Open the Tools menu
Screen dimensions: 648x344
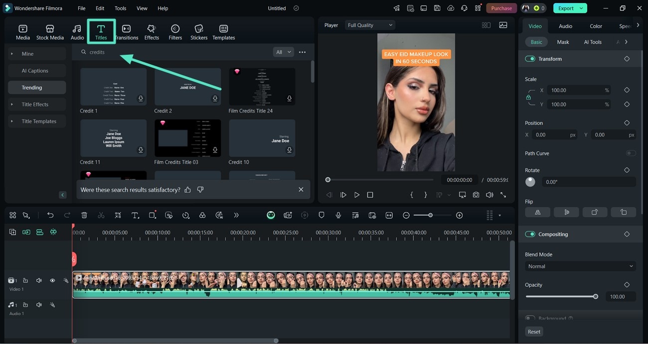pos(120,8)
